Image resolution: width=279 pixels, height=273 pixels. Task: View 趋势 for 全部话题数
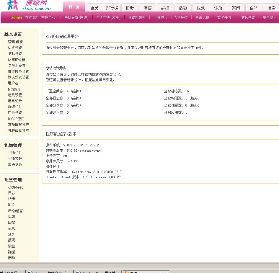[x=194, y=105]
